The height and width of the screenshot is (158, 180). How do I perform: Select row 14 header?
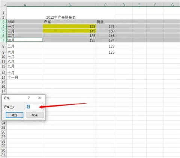point(3,77)
